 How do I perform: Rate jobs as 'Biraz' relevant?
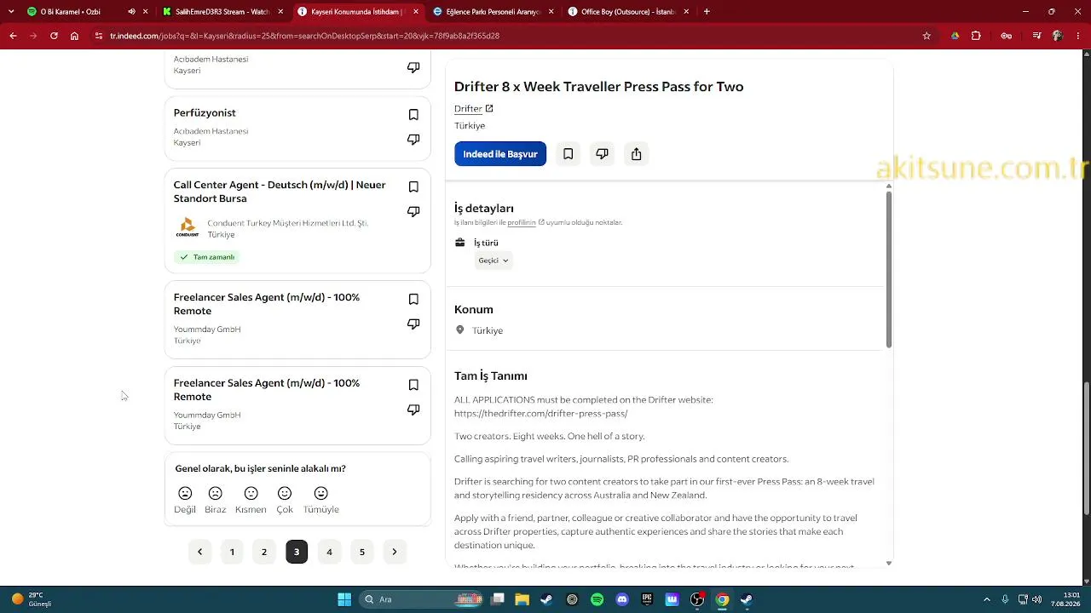tap(216, 500)
